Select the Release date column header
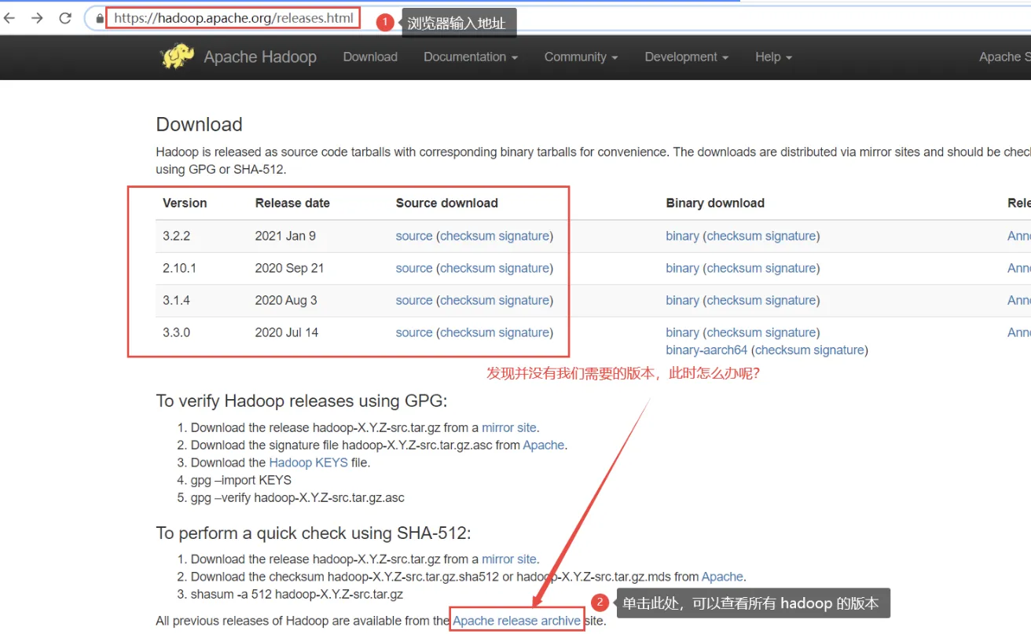Screen dimensions: 1031x634 click(292, 203)
